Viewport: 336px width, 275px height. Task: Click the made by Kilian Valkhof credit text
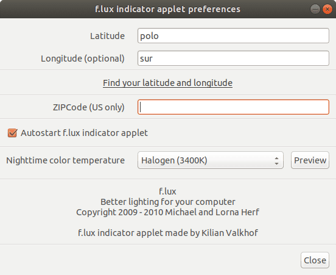point(215,233)
